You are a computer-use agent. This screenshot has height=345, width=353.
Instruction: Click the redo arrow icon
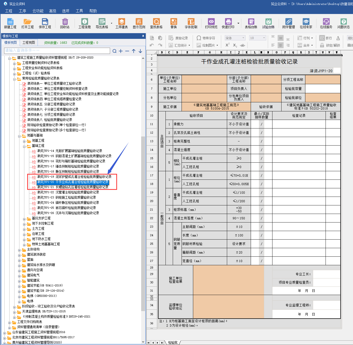(x=160, y=45)
